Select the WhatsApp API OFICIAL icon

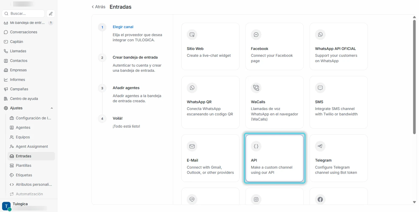(320, 34)
